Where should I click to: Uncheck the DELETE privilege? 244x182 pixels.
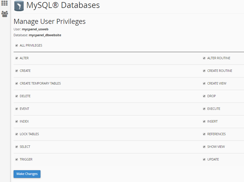click(x=17, y=96)
